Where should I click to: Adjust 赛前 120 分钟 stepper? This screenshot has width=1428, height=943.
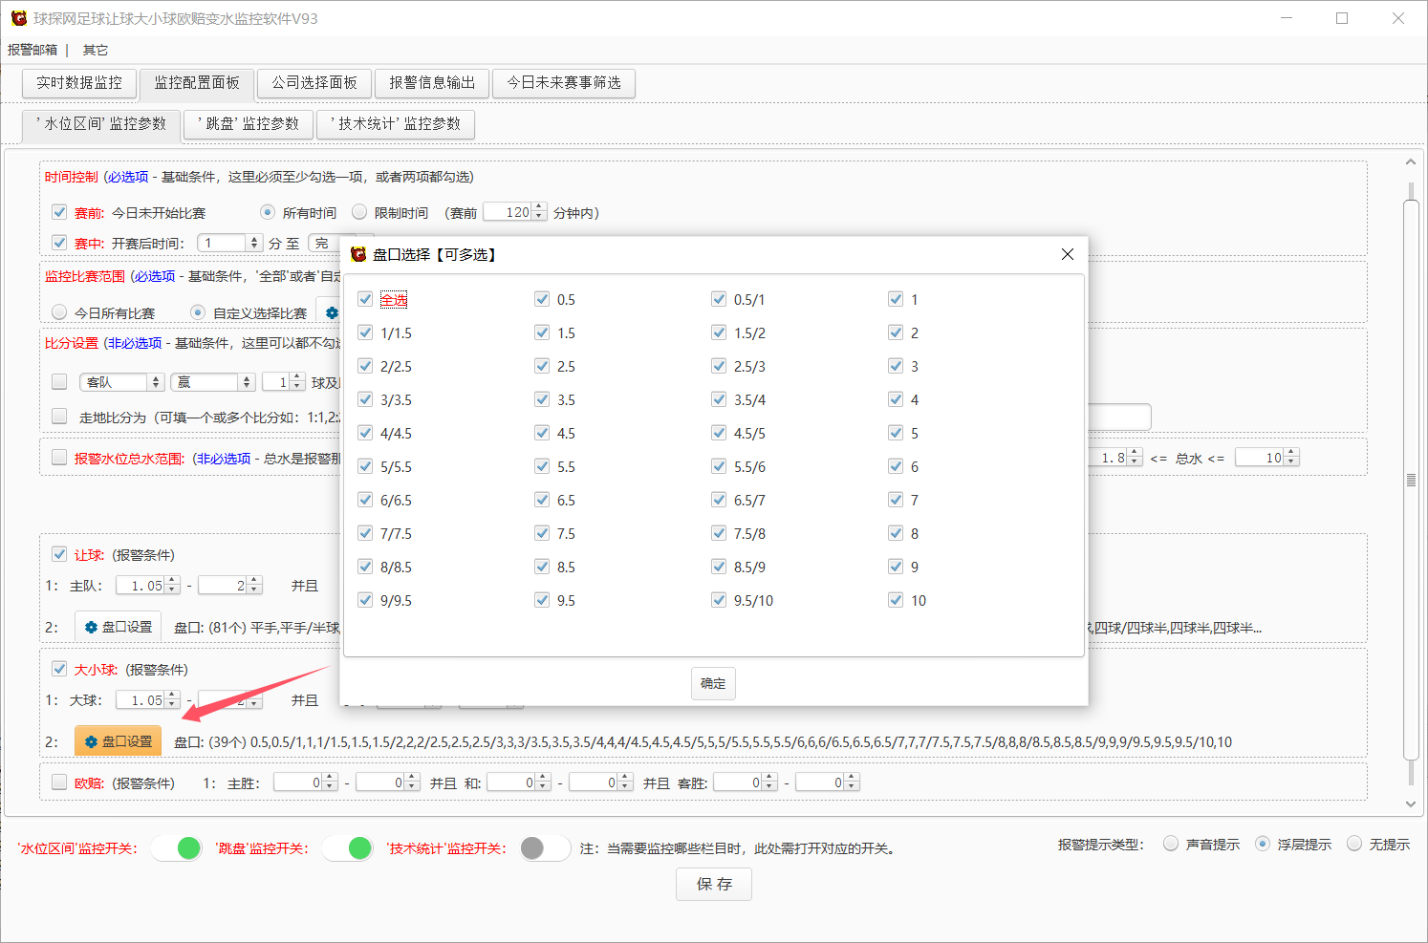[539, 212]
